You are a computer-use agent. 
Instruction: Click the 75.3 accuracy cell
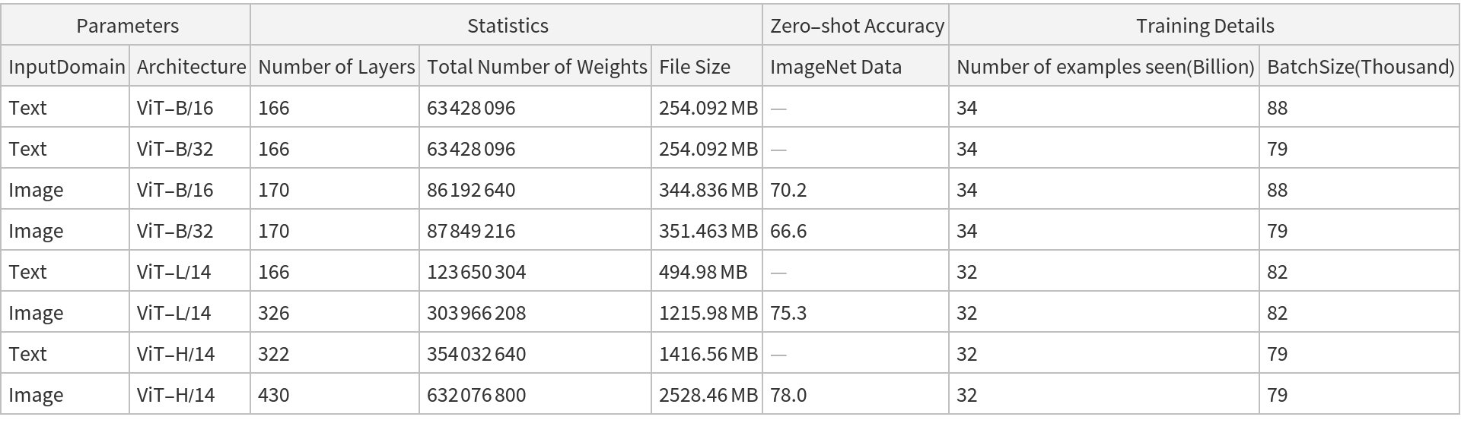point(788,313)
